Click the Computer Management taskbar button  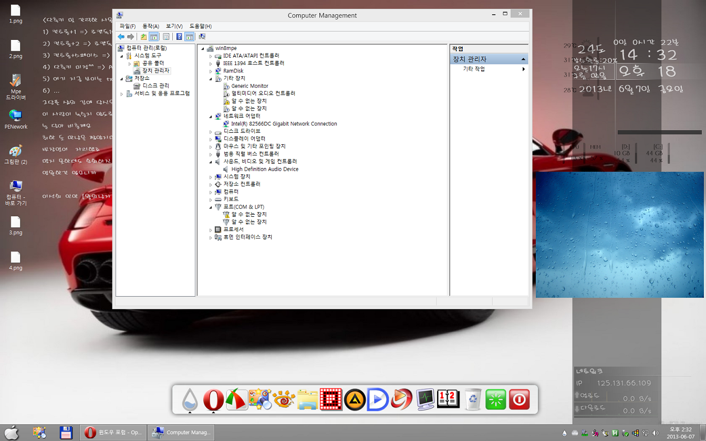point(181,433)
